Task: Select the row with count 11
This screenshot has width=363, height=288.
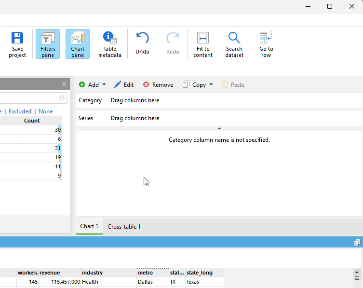Action: 30,166
